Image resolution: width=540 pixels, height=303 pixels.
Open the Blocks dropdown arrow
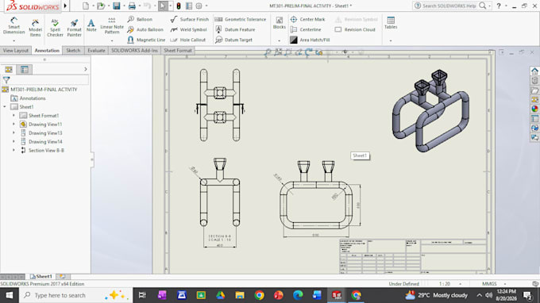(280, 41)
